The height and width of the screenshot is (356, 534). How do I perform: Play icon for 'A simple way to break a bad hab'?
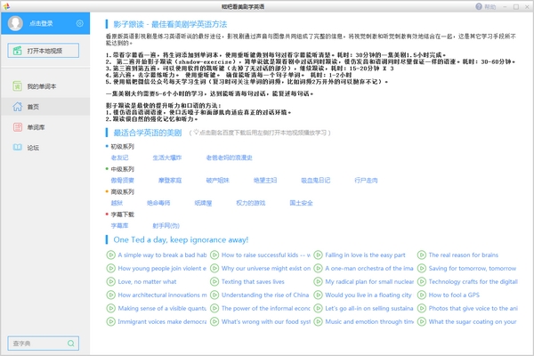click(x=110, y=255)
